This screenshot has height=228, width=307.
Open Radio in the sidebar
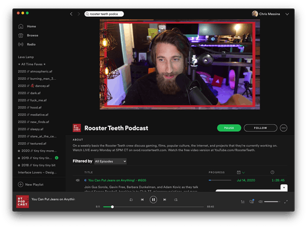31,44
